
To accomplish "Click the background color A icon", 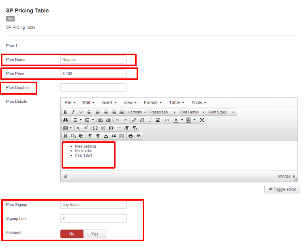I will point(188,120).
